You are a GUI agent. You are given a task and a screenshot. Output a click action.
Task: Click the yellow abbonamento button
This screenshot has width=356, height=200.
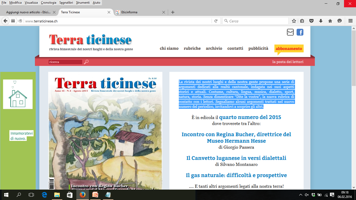tap(289, 49)
